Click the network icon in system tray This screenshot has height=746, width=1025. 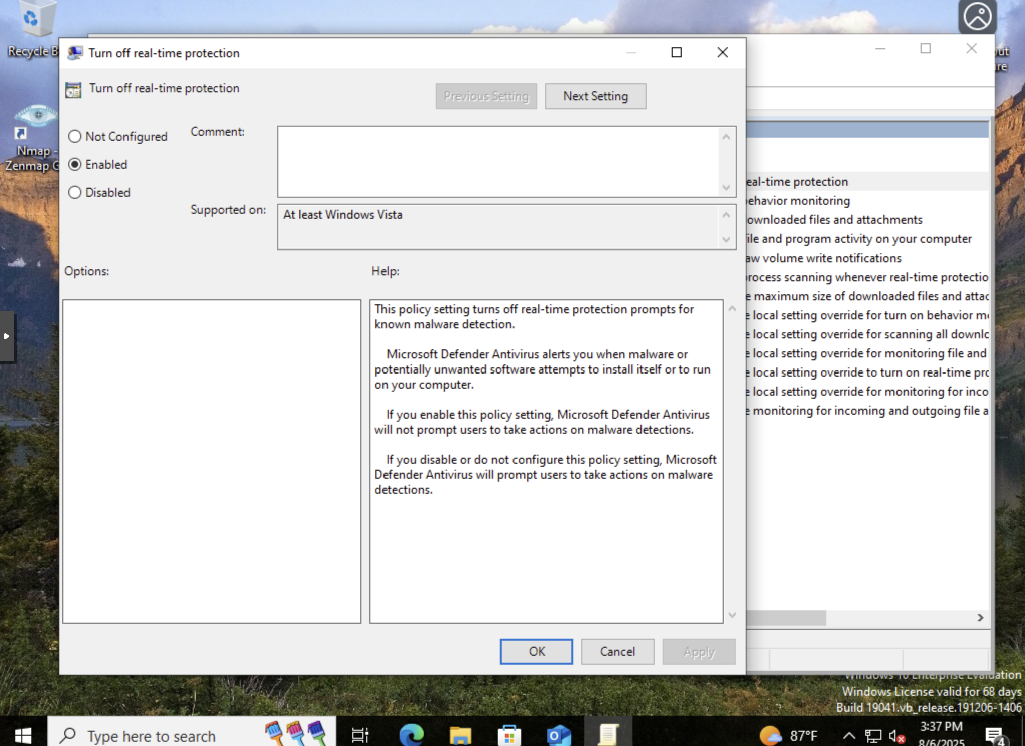click(x=873, y=736)
